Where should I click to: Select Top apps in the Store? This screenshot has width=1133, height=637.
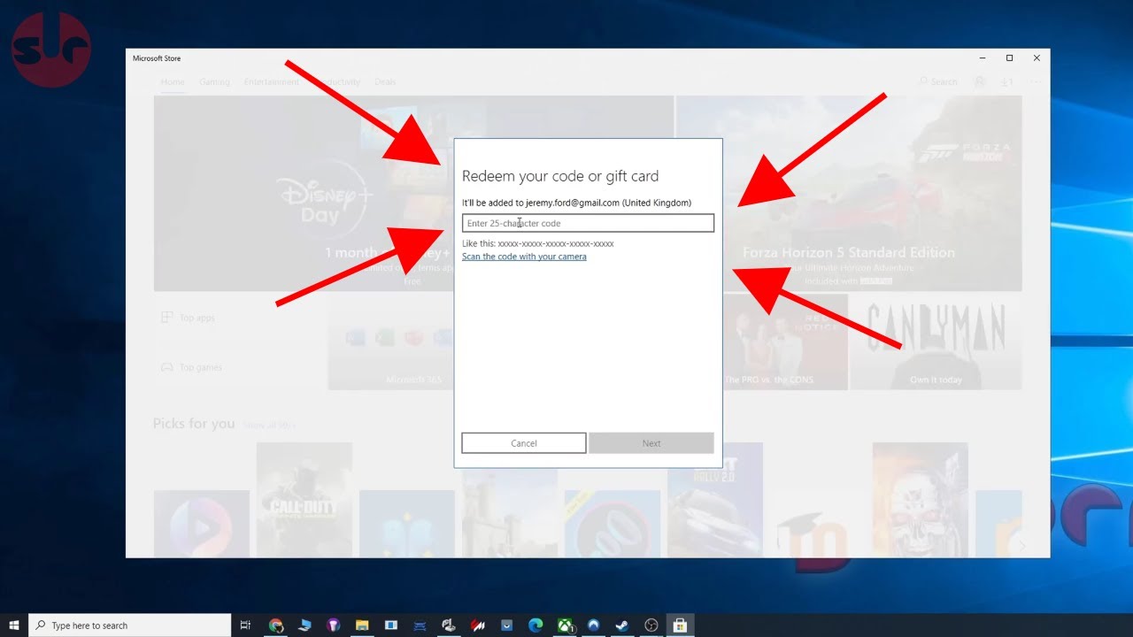(189, 318)
